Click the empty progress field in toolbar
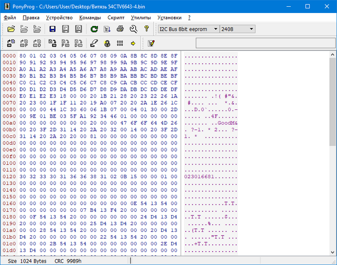337x265 pixels. tap(265, 43)
